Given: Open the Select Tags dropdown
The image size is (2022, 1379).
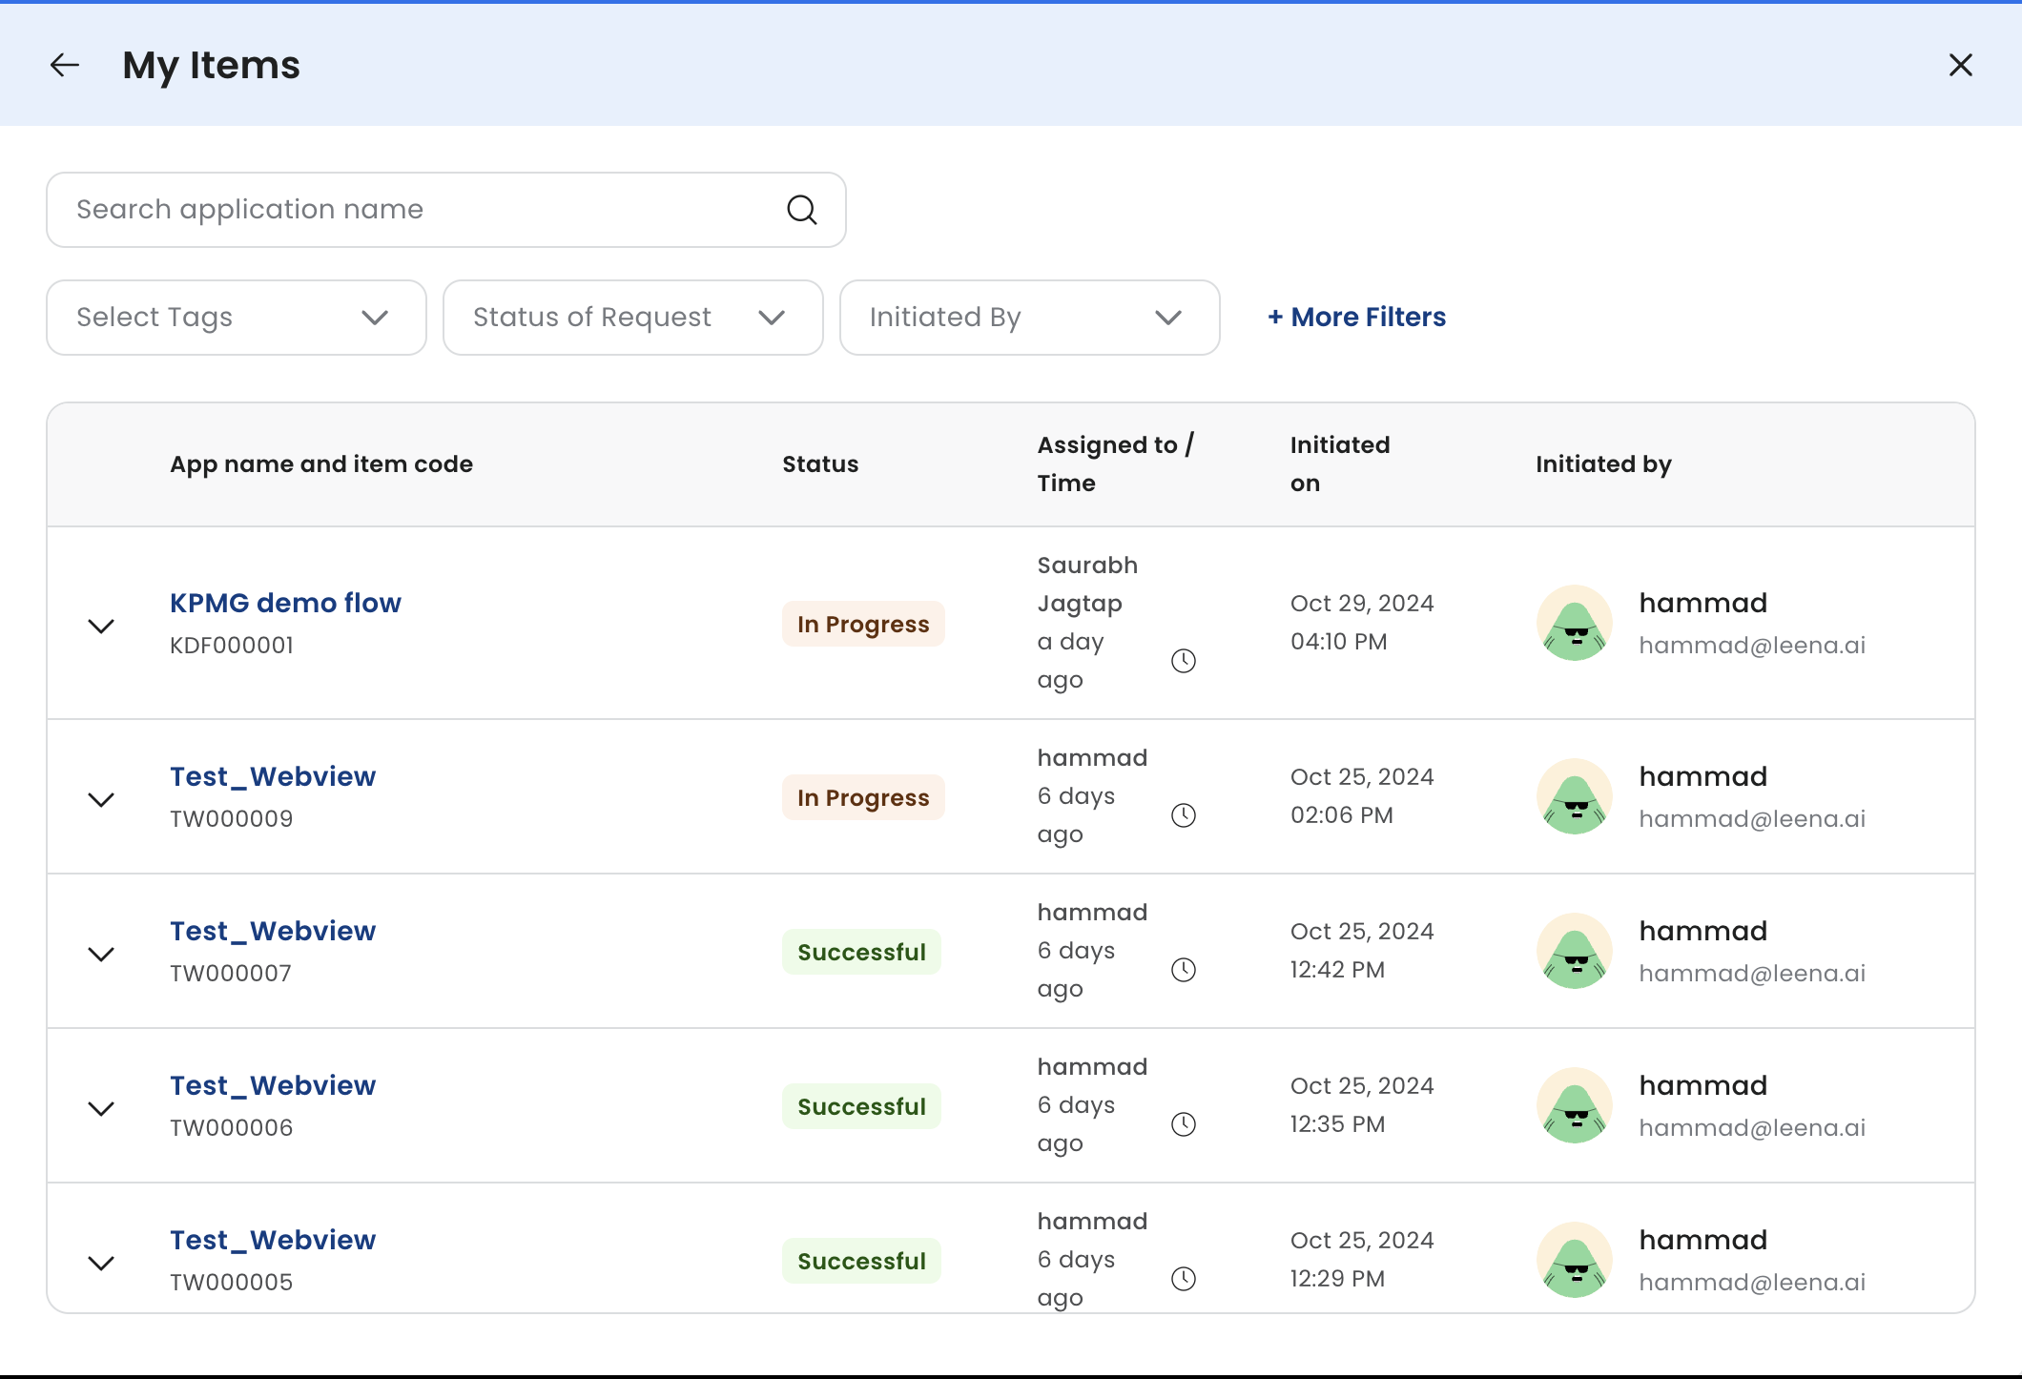Looking at the screenshot, I should (x=236, y=318).
